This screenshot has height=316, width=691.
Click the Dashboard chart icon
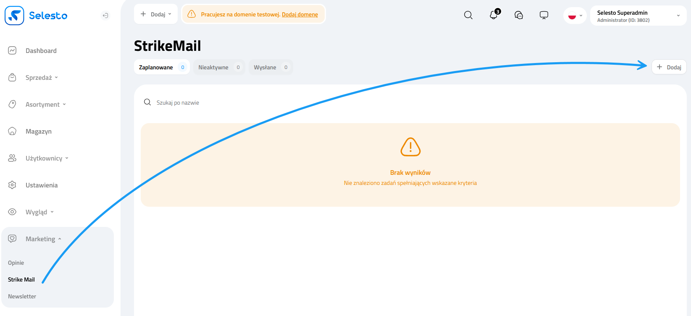point(12,50)
